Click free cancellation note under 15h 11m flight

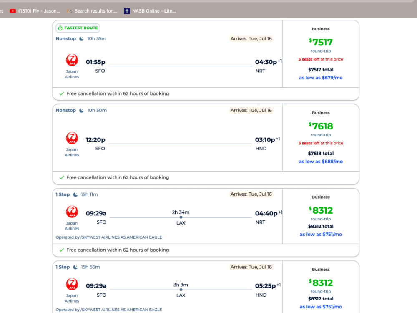pyautogui.click(x=118, y=250)
